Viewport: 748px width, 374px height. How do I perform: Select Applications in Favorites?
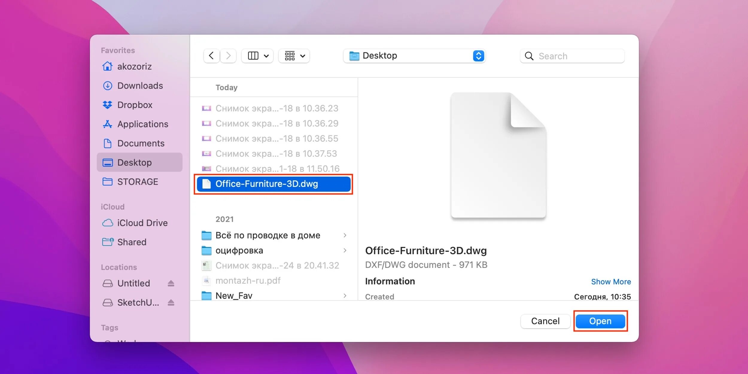pos(142,124)
